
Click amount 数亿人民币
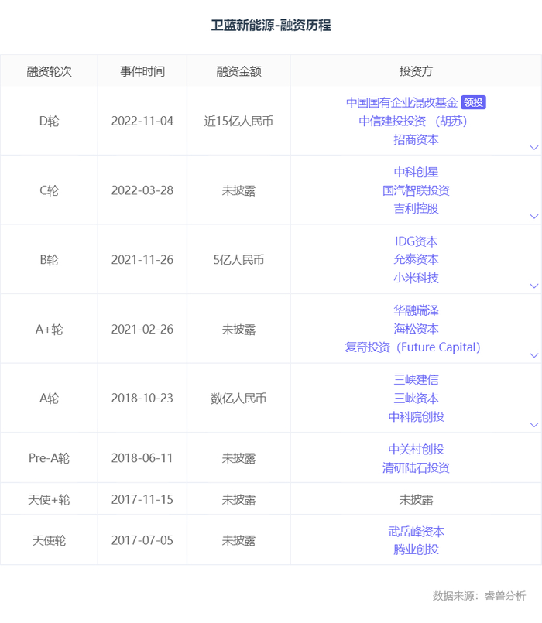click(238, 398)
